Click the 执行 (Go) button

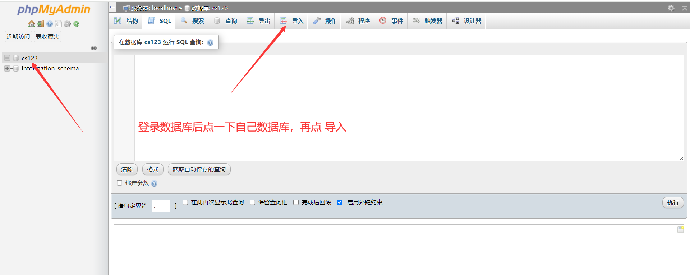point(673,202)
